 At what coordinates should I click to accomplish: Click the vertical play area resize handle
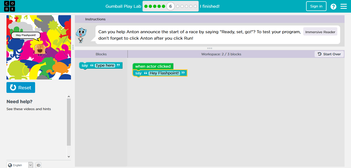tap(73, 47)
